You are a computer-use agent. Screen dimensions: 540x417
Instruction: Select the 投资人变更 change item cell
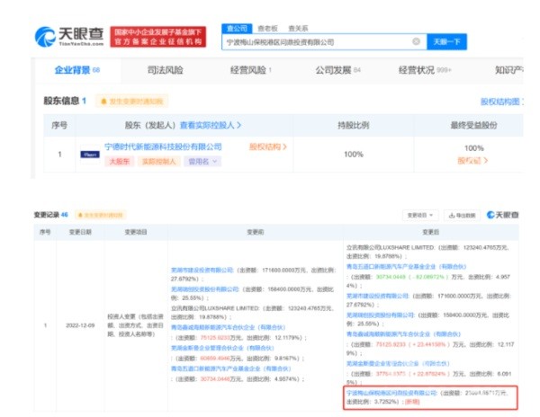[x=135, y=325]
